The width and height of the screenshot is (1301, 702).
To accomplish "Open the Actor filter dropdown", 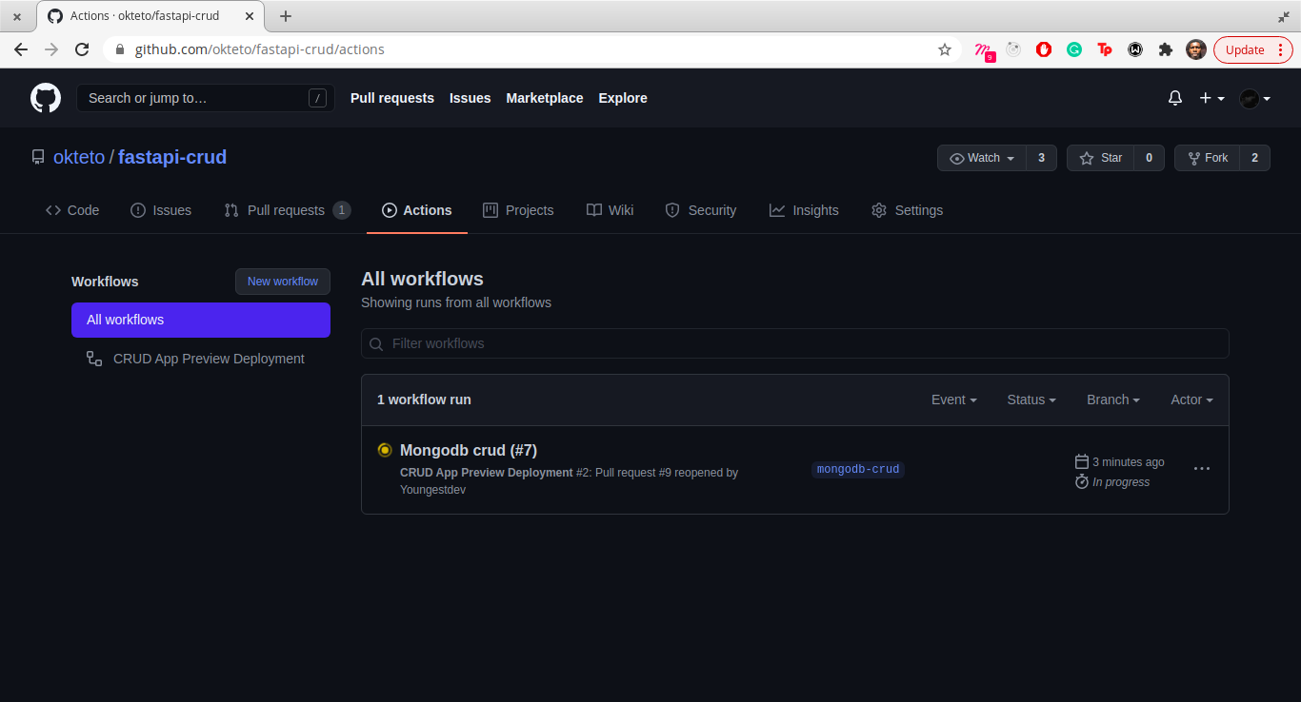I will [x=1191, y=400].
